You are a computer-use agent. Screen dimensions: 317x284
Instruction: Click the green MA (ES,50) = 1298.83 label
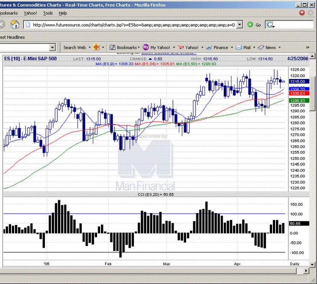(196, 64)
